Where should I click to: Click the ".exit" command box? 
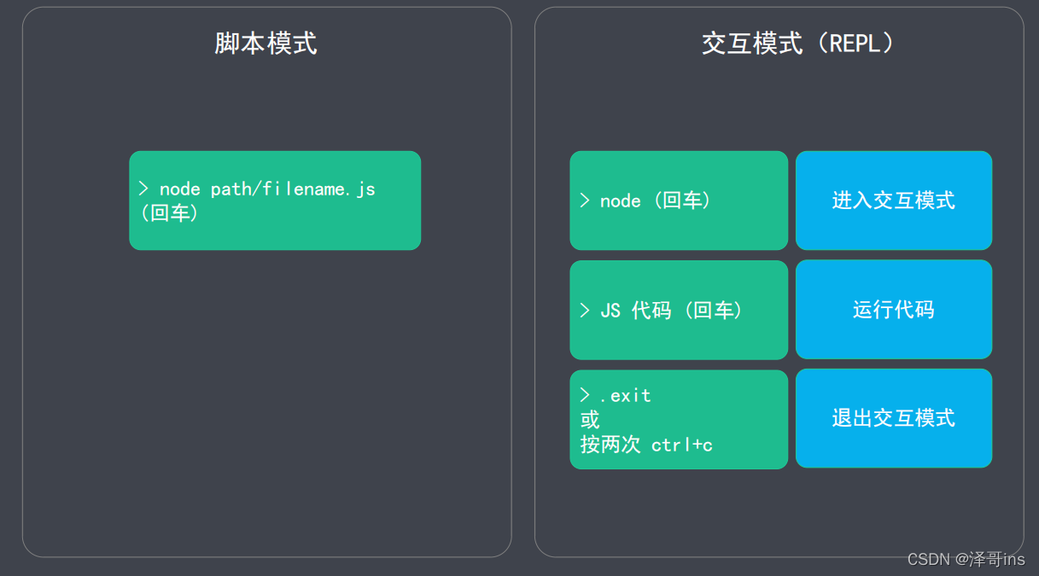click(679, 419)
